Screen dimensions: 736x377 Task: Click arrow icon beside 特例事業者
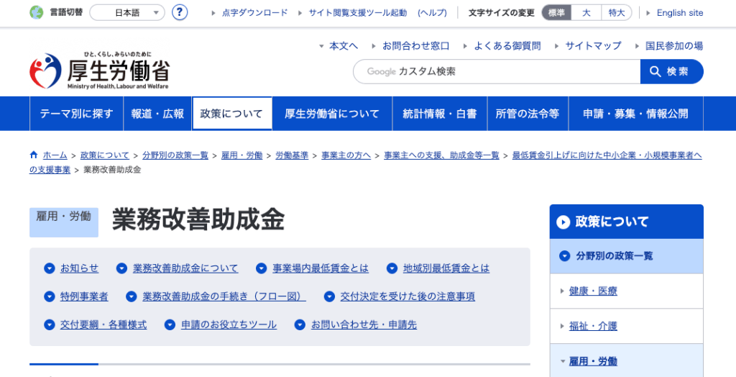(50, 296)
